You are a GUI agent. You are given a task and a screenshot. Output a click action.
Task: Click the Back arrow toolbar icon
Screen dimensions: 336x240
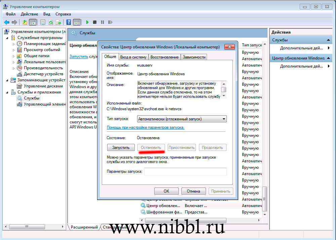(x=7, y=22)
